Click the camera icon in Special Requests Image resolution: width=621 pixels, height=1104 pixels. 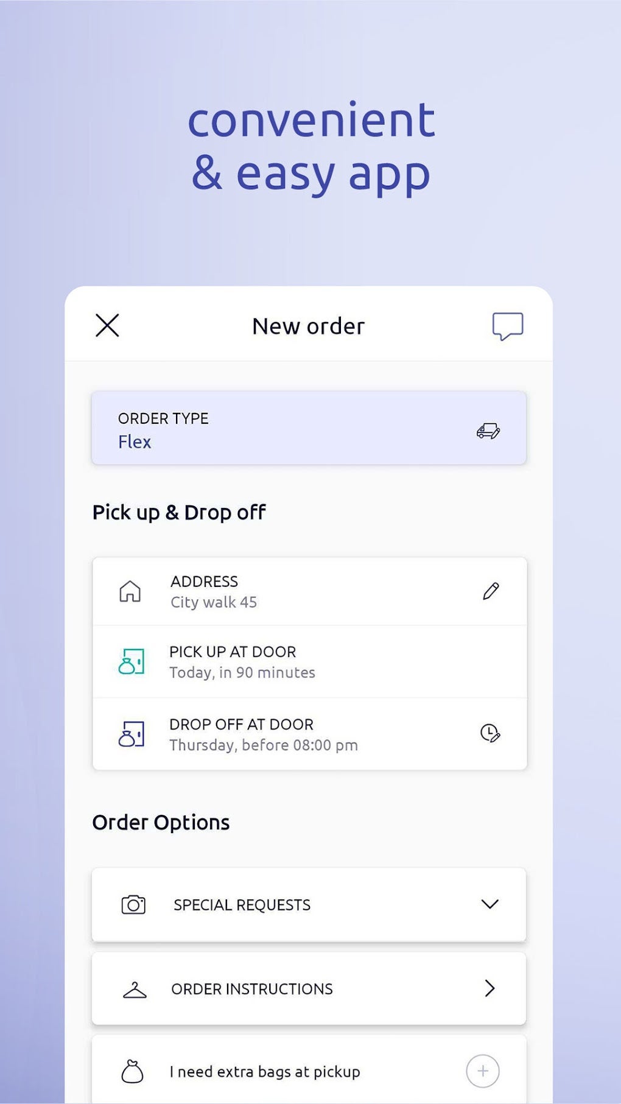pyautogui.click(x=133, y=904)
